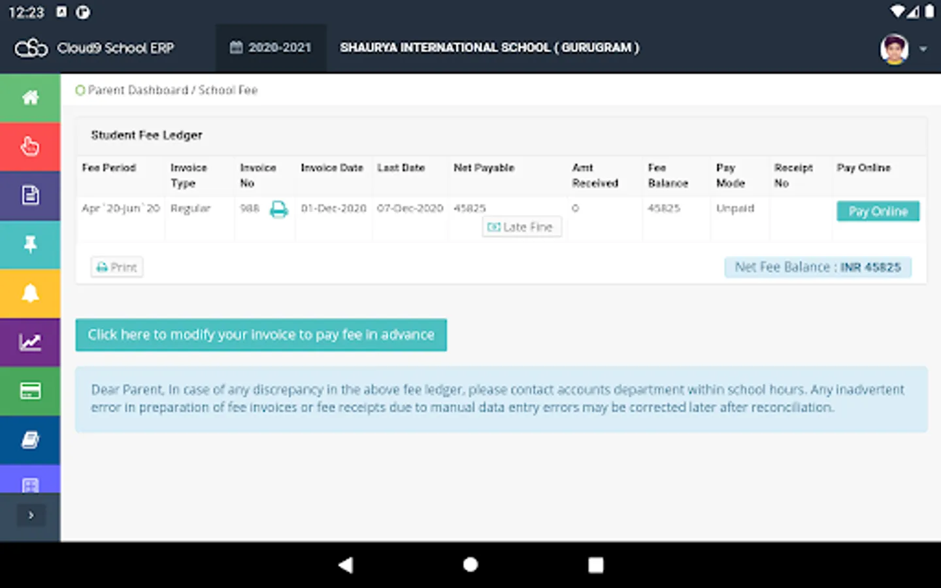Tap the Wi-Fi status bar icon
This screenshot has height=588, width=941.
coord(898,12)
